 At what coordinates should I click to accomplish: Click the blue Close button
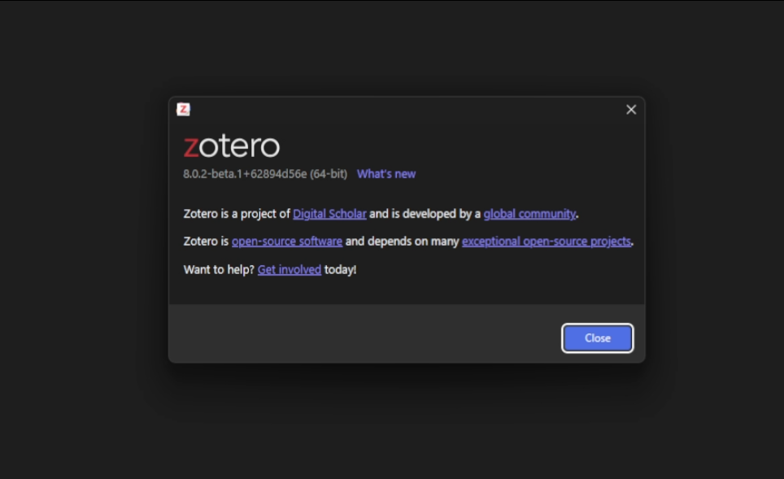(598, 338)
